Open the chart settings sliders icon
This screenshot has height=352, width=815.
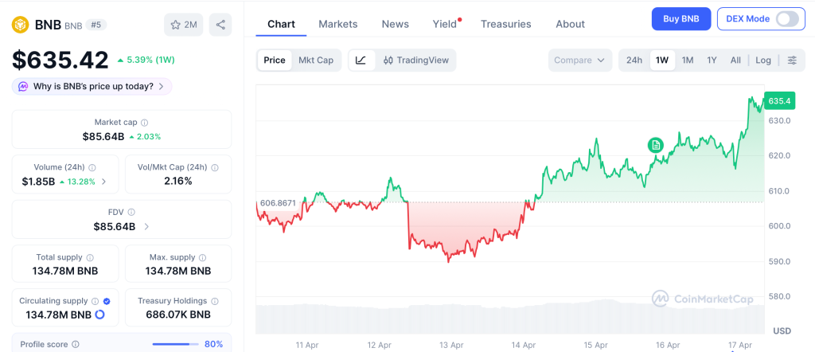point(792,60)
